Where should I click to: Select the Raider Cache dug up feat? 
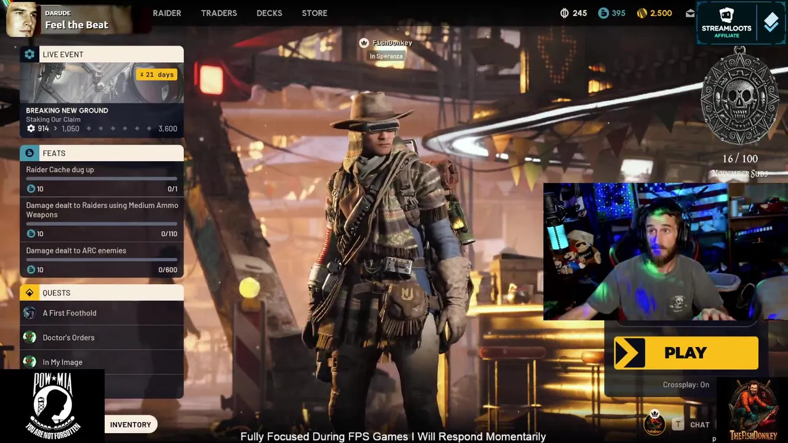102,179
